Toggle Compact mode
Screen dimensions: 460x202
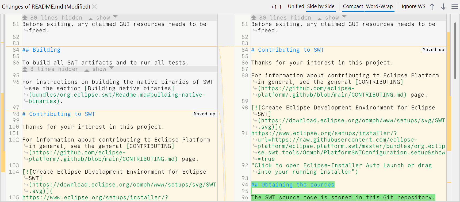click(353, 6)
